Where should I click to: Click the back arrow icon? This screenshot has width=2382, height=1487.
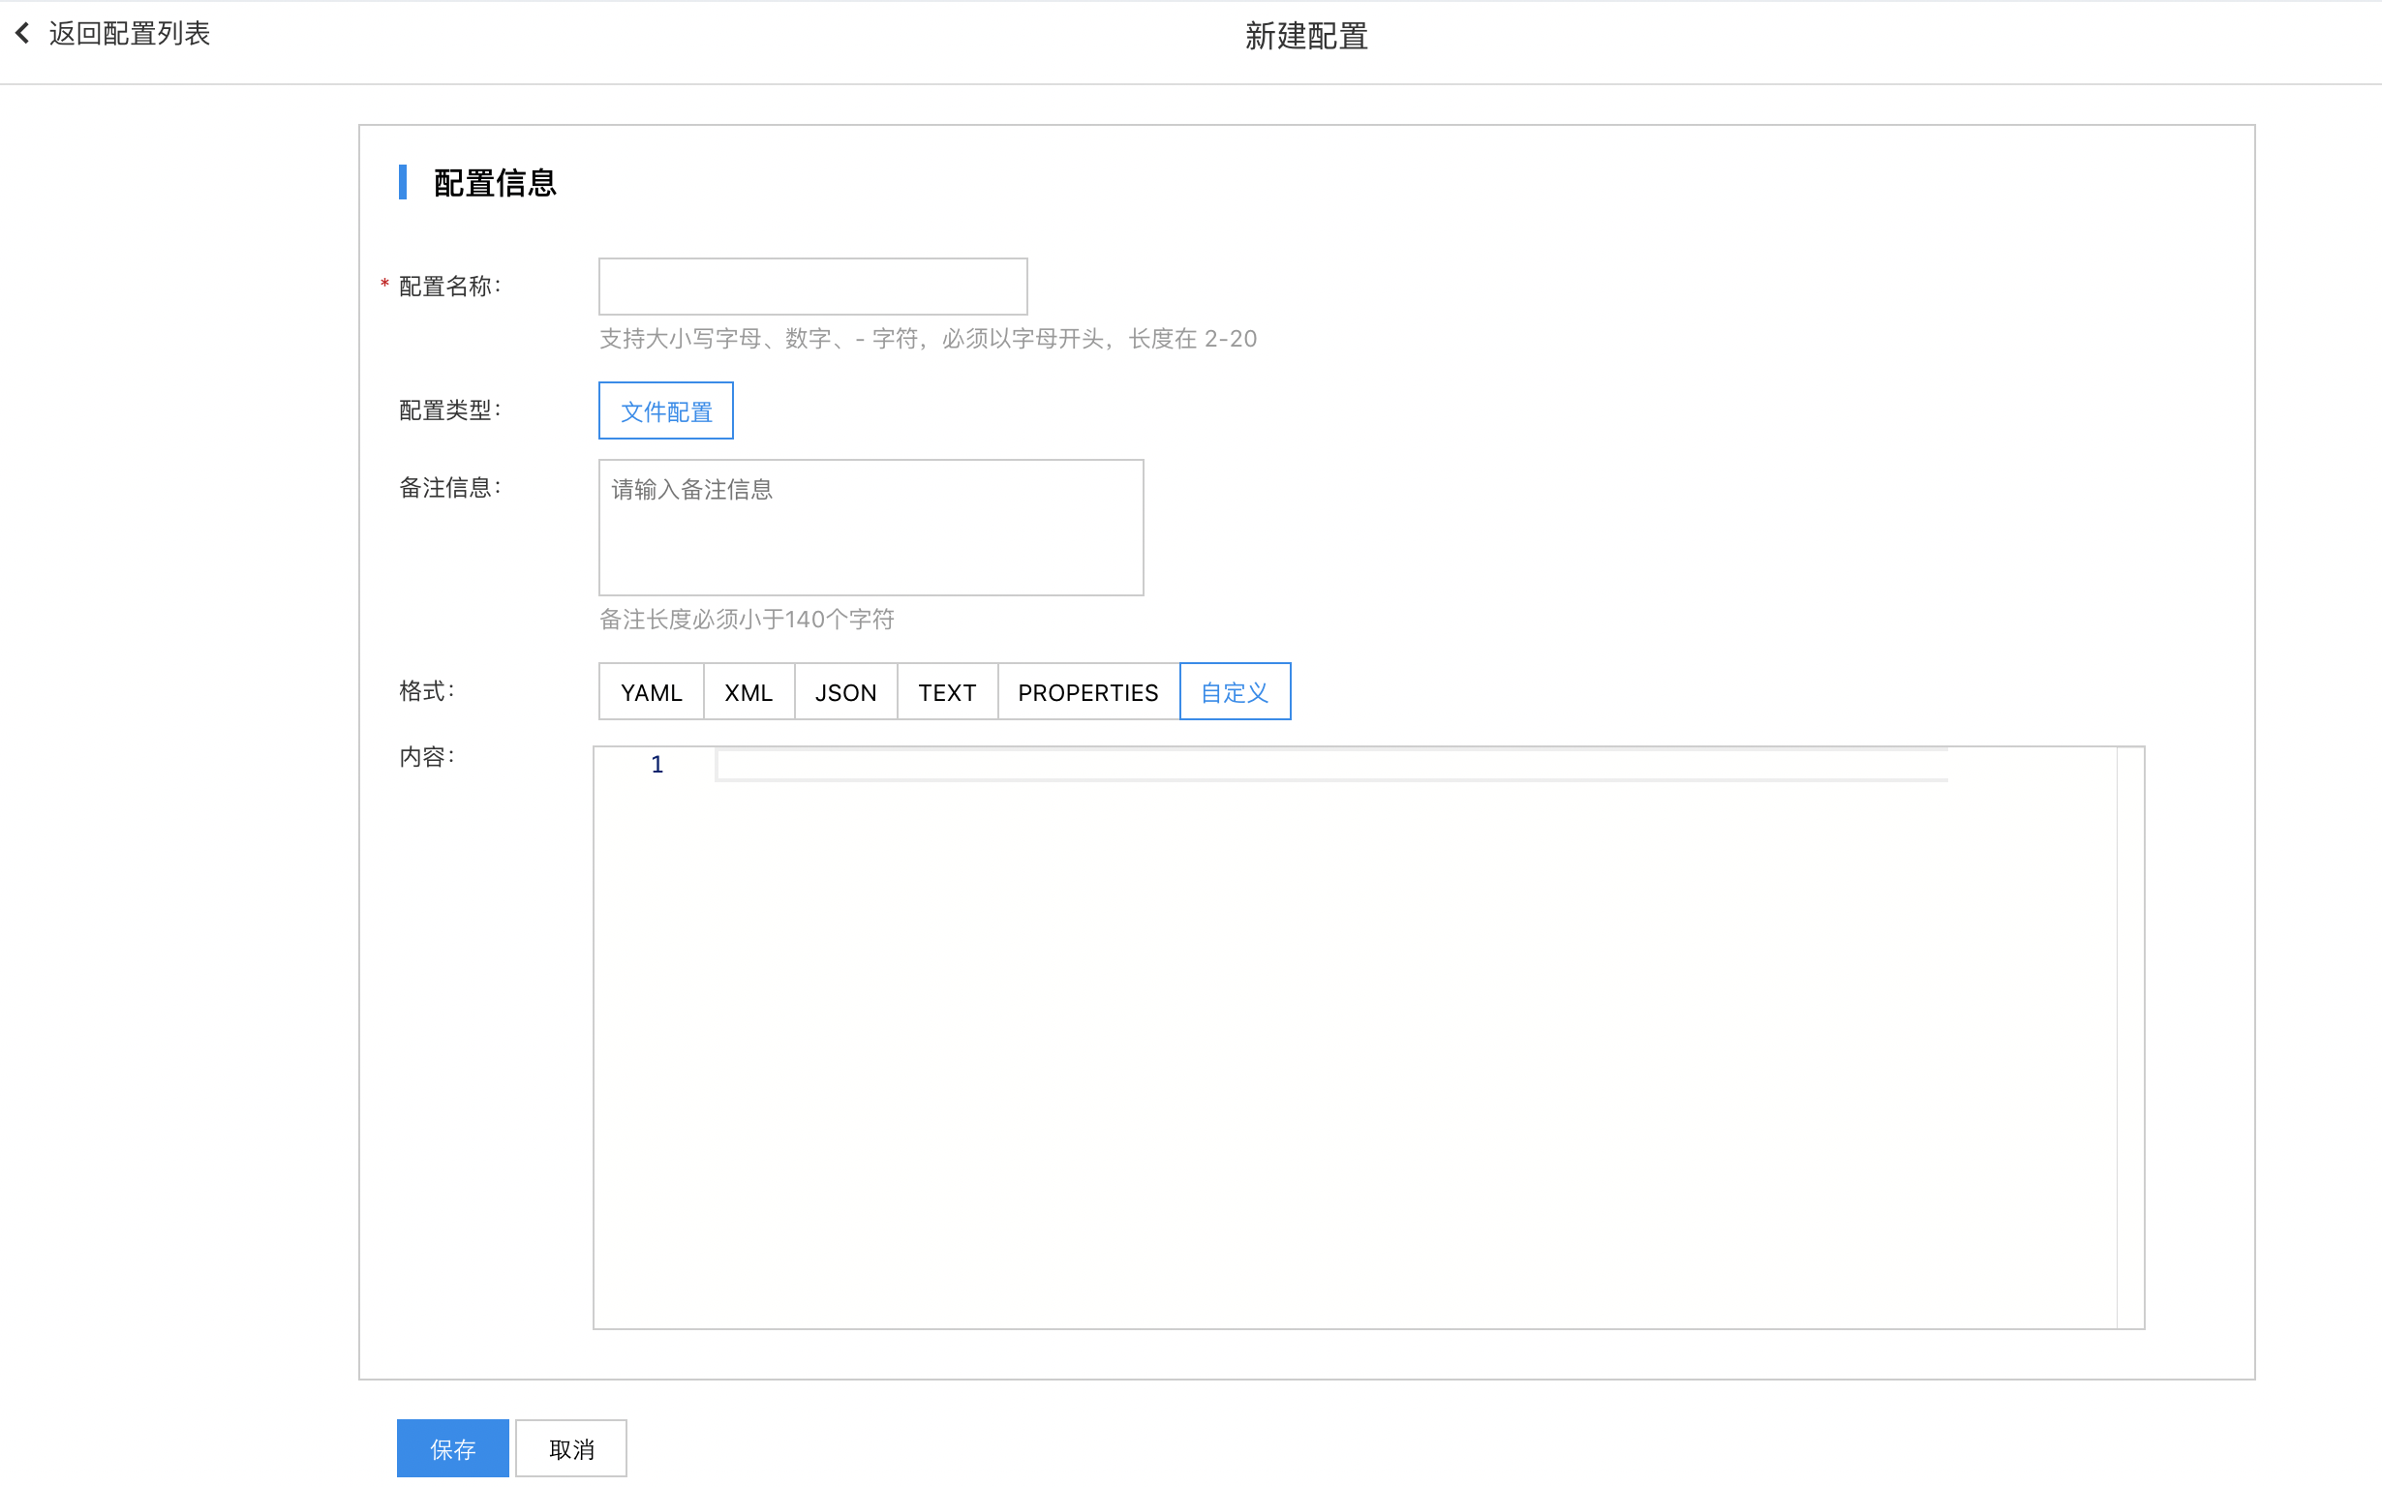(22, 34)
